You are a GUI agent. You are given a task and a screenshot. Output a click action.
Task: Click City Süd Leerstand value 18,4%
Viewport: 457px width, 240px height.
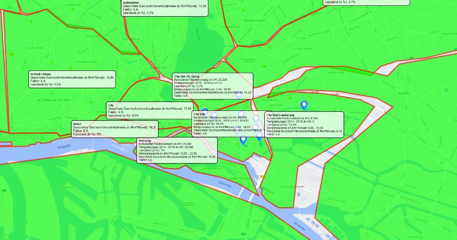tap(209, 124)
